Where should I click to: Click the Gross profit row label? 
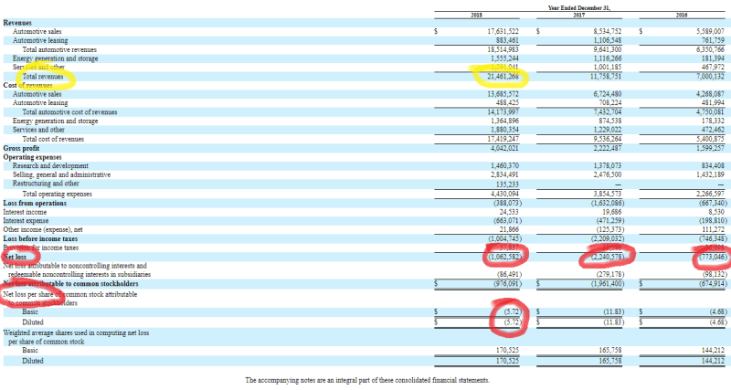tap(23, 147)
